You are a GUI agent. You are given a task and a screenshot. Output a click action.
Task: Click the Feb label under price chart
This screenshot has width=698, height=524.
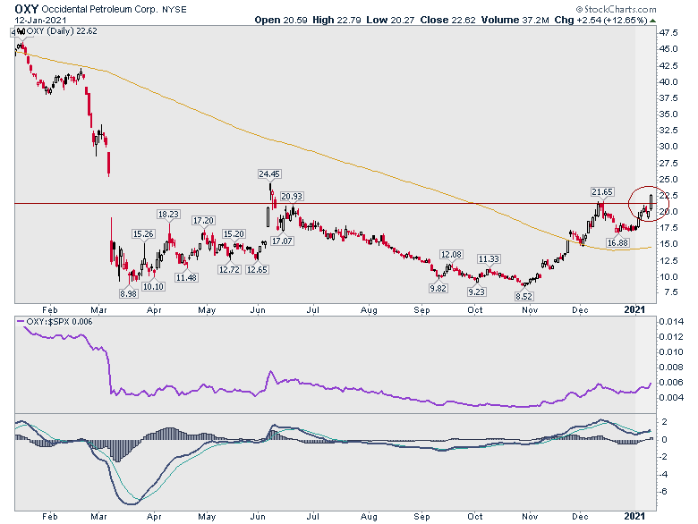click(x=50, y=310)
